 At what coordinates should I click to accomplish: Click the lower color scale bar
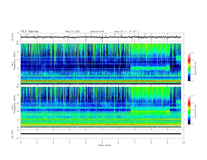point(189,110)
